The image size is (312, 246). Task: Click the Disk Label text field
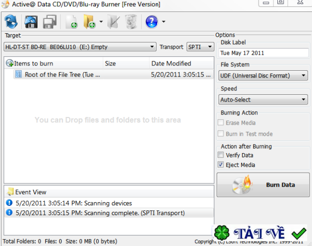pos(263,53)
